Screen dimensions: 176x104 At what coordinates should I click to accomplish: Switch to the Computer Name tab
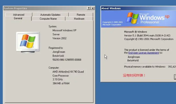pyautogui.click(x=48, y=19)
